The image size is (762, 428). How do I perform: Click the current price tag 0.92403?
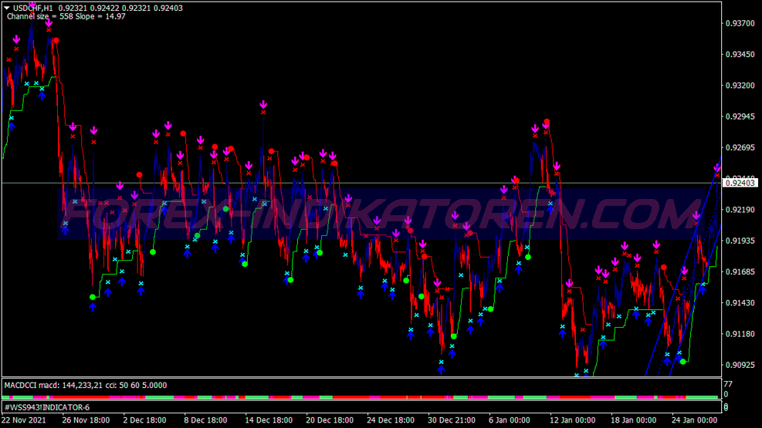coord(740,183)
